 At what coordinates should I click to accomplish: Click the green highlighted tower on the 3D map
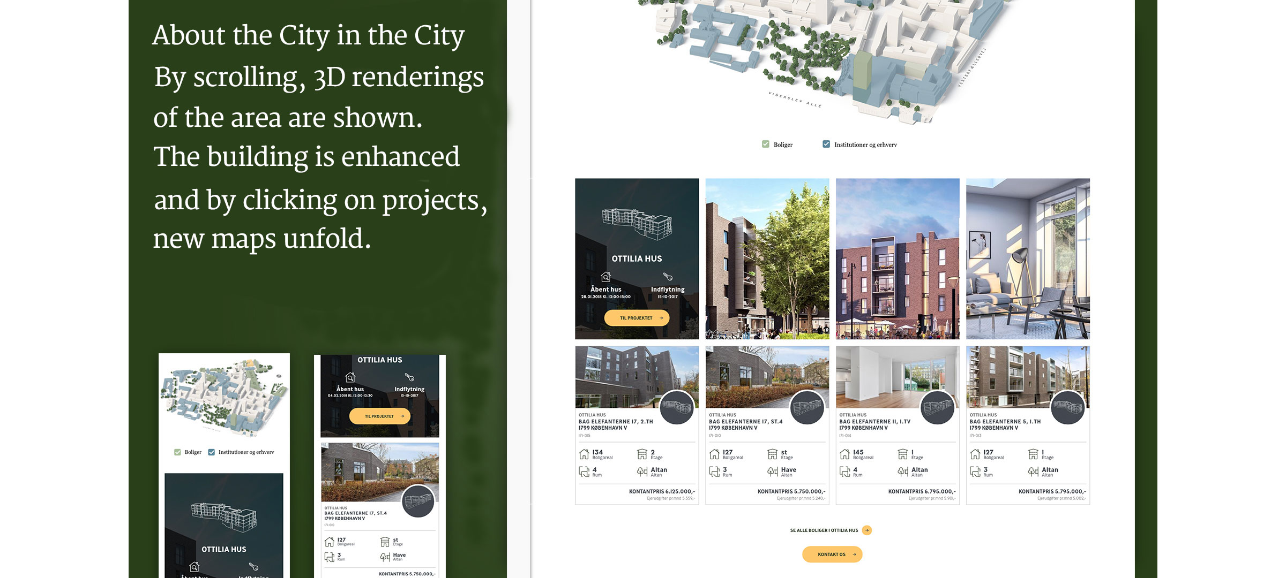click(x=862, y=70)
